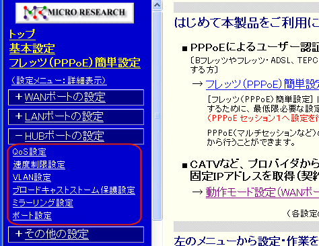Image resolution: width=319 pixels, height=246 pixels.
Task: Open the トップ link
Action: point(22,34)
